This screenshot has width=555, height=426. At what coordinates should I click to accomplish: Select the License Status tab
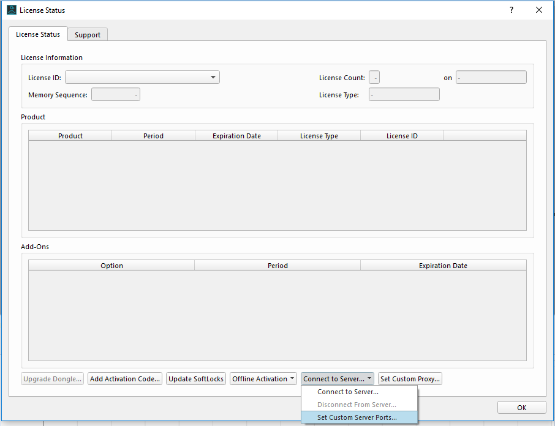coord(38,34)
